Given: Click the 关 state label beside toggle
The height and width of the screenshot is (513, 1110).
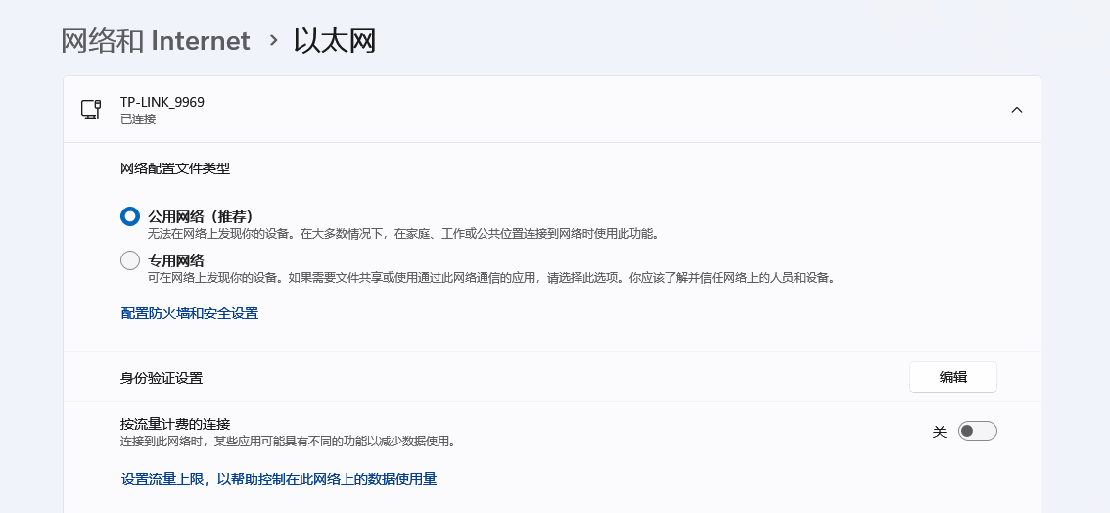Looking at the screenshot, I should point(940,432).
